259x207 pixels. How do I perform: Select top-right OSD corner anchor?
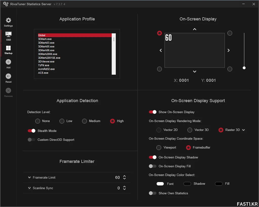click(x=230, y=33)
